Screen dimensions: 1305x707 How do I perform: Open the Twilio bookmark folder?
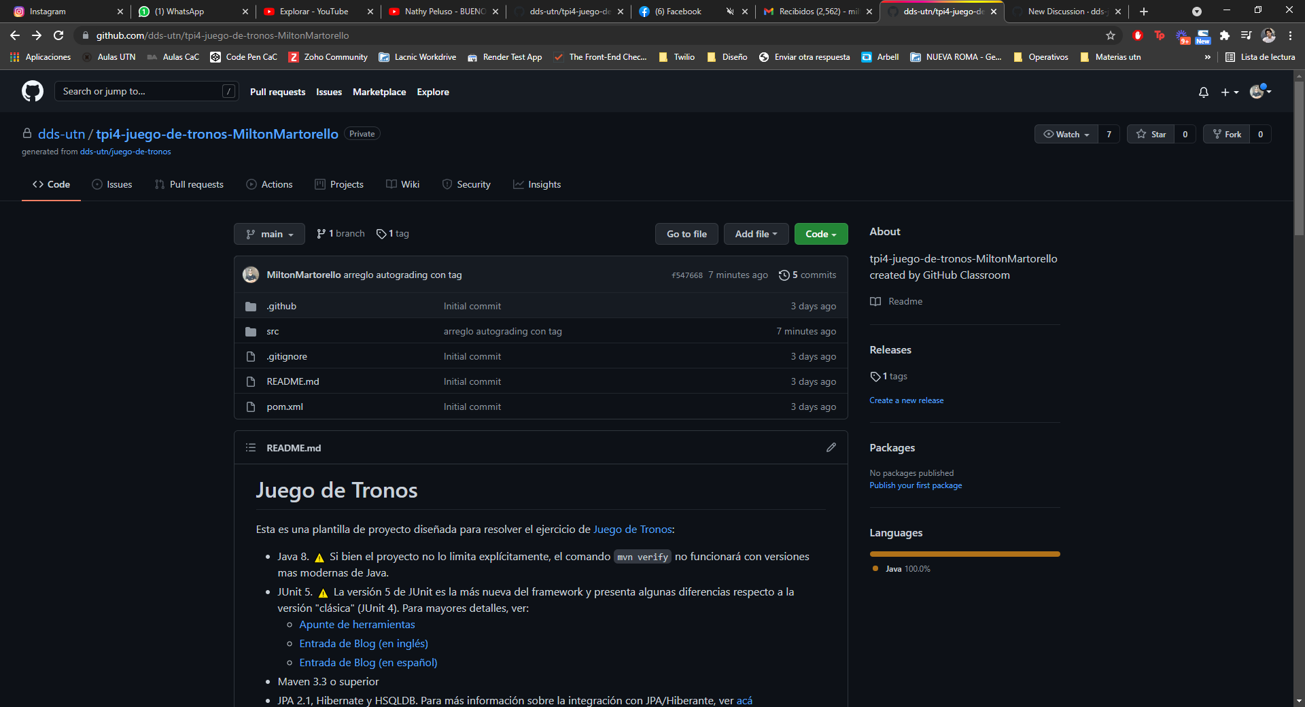pyautogui.click(x=677, y=57)
